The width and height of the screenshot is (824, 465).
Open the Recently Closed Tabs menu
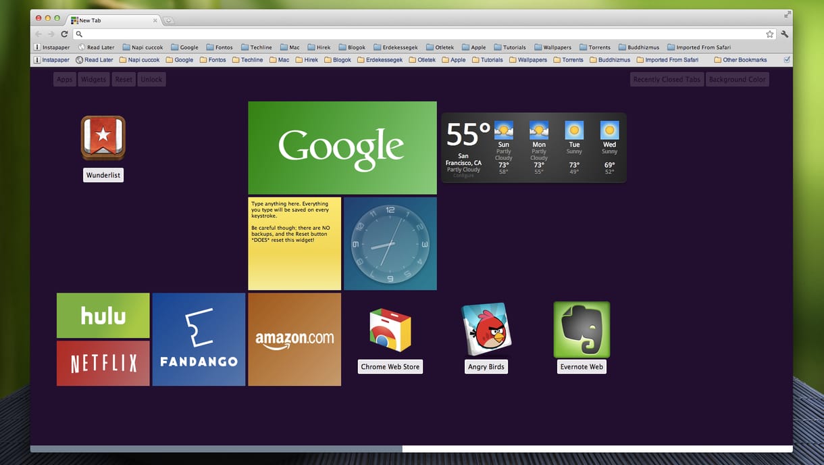click(667, 79)
